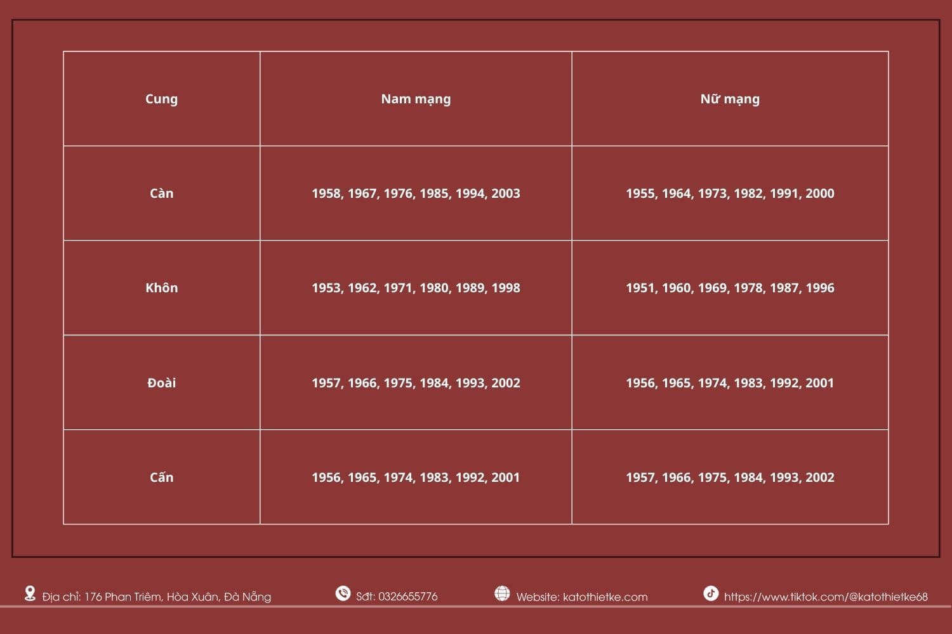This screenshot has width=952, height=634.
Task: Click the location pin icon
Action: click(30, 594)
